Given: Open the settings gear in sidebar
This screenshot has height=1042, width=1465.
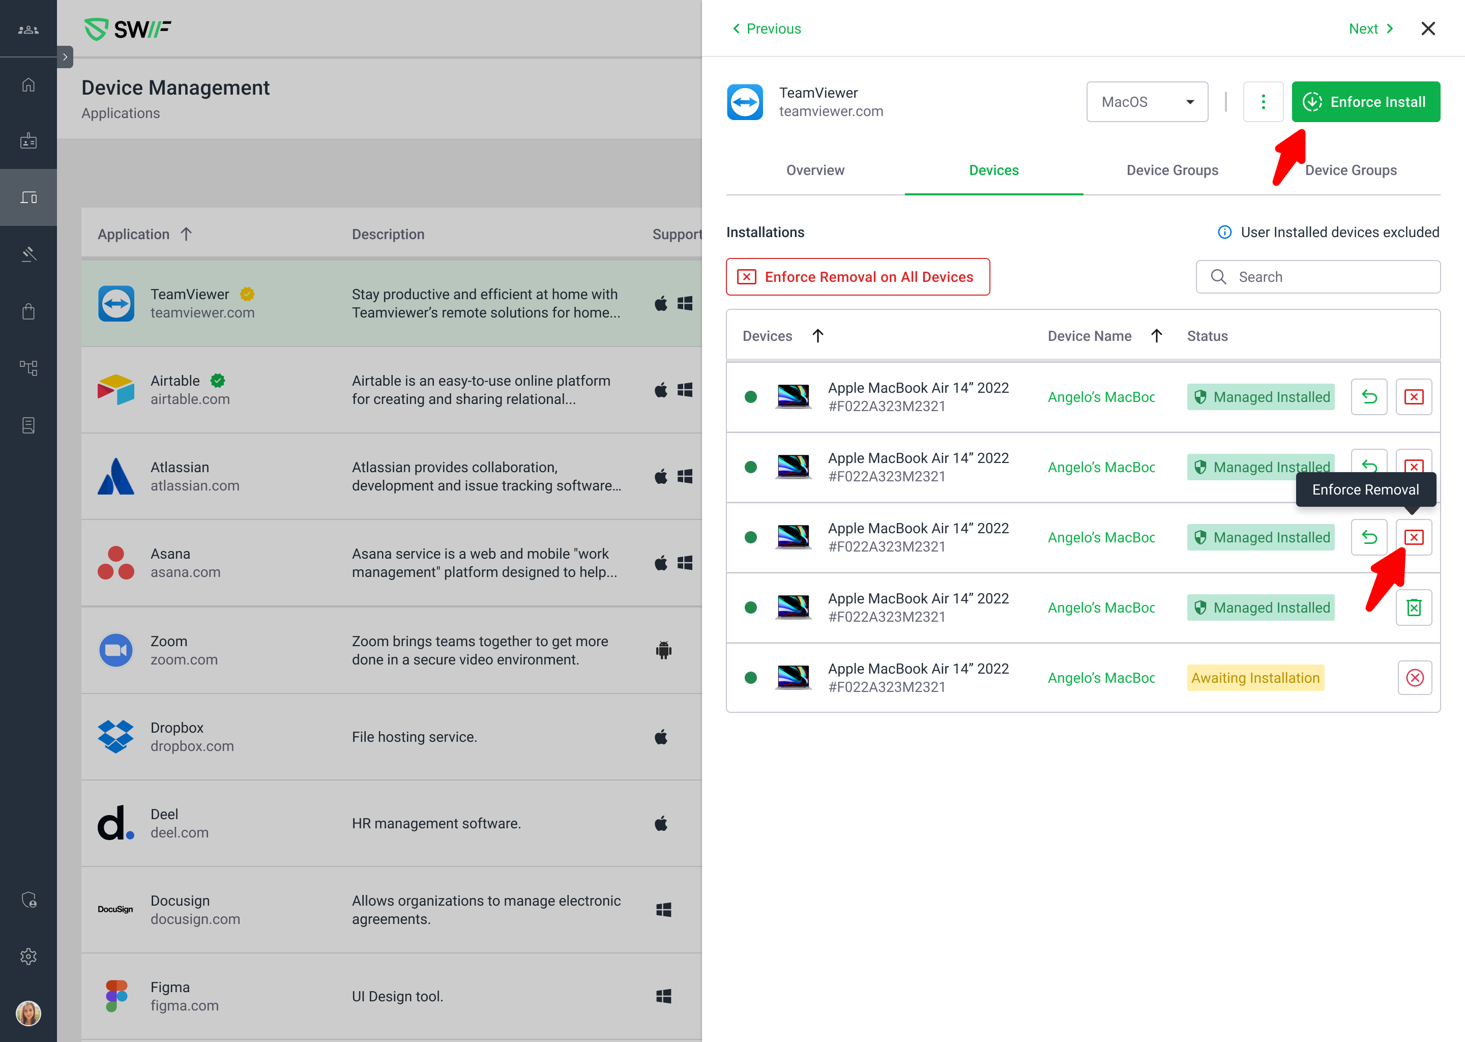Looking at the screenshot, I should (28, 956).
